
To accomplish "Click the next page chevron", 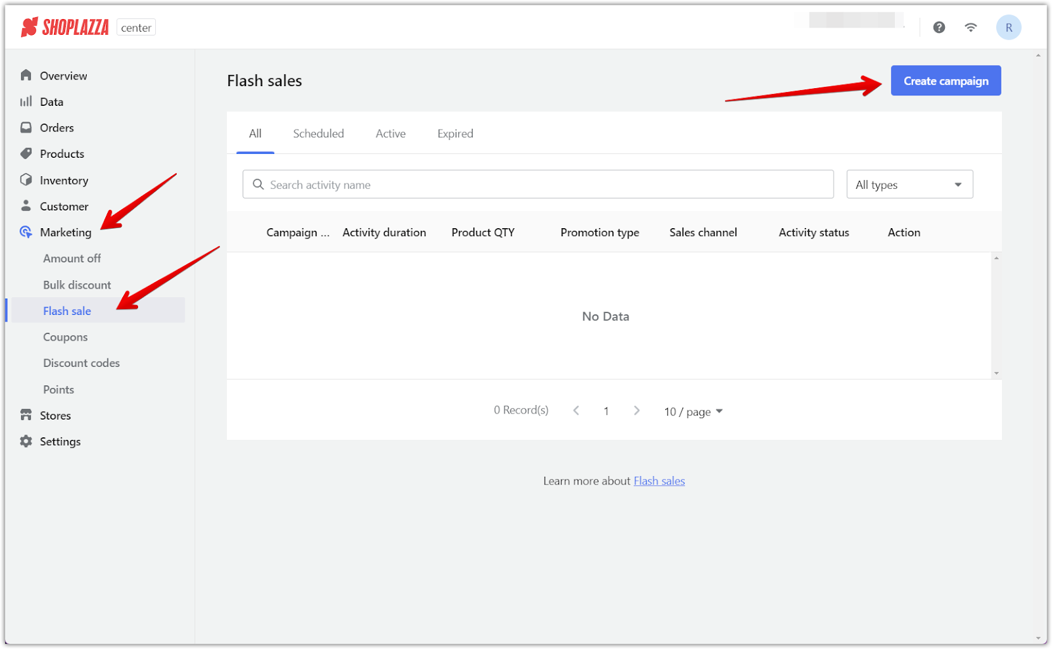I will pyautogui.click(x=636, y=410).
